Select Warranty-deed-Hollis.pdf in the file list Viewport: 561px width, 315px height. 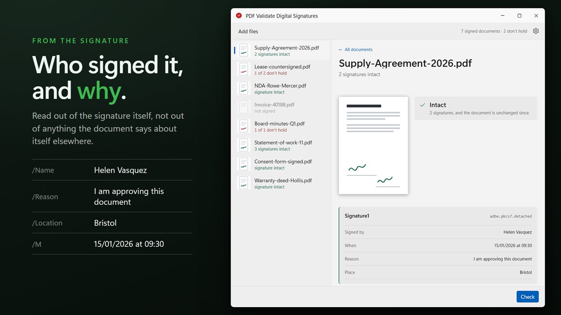click(x=282, y=183)
